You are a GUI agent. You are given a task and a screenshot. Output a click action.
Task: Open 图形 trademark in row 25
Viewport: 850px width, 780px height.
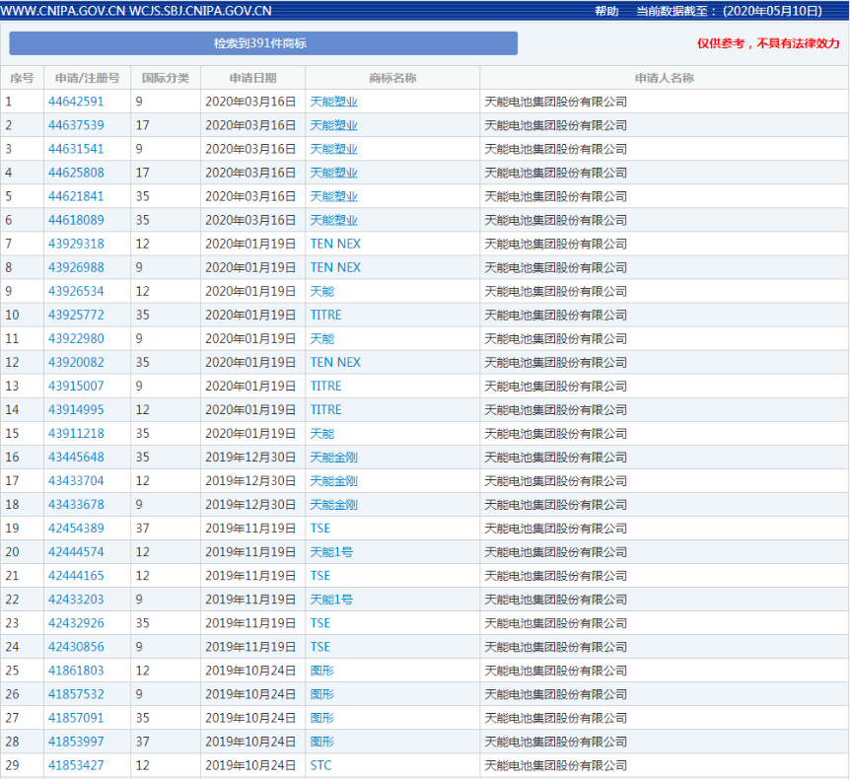[x=321, y=670]
